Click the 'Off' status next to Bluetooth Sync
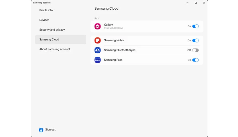The height and width of the screenshot is (137, 238). pos(189,50)
